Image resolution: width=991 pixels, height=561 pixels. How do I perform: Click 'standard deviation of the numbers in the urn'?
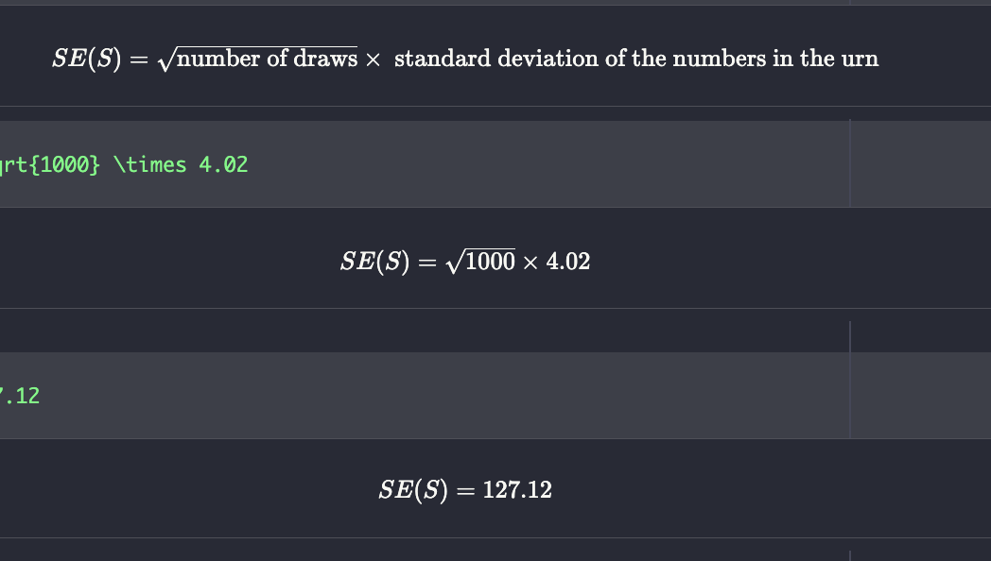(x=635, y=59)
